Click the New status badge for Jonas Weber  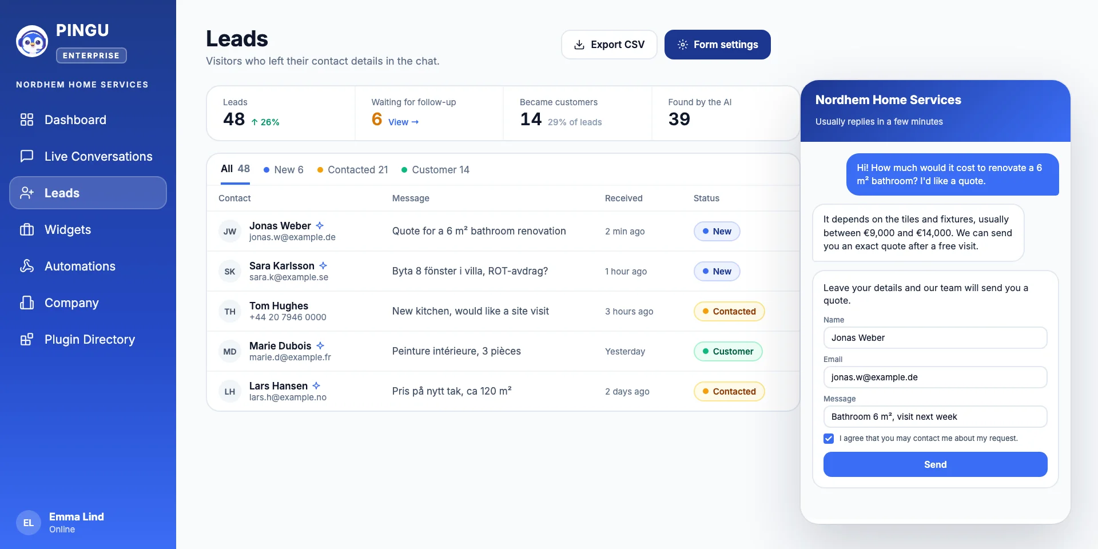pos(717,231)
